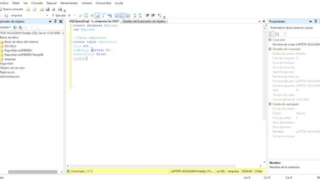320x180 pixels.
Task: Toggle IntelliSense enabled in the SQL toolbar
Action: pyautogui.click(x=97, y=15)
